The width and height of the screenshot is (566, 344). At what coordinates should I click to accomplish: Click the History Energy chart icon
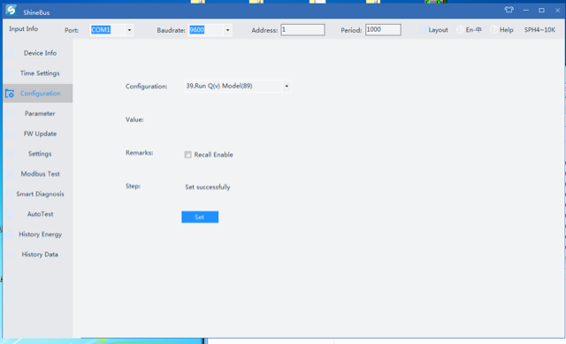[10, 234]
